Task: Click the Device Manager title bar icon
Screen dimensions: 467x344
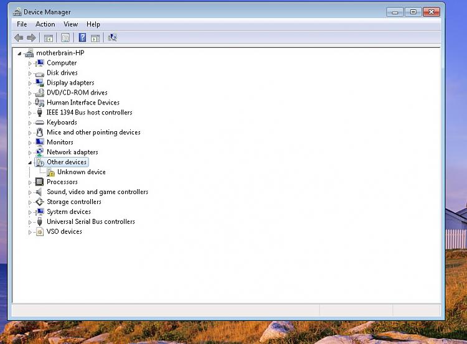Action: (x=17, y=12)
